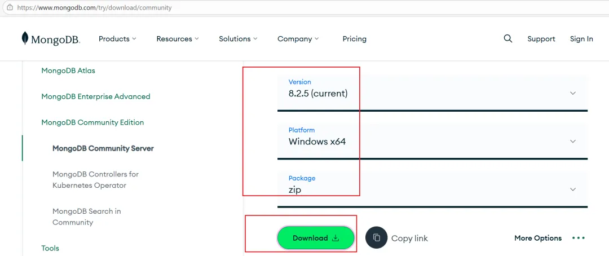This screenshot has height=256, width=609.
Task: Open the Company menu
Action: [x=298, y=39]
